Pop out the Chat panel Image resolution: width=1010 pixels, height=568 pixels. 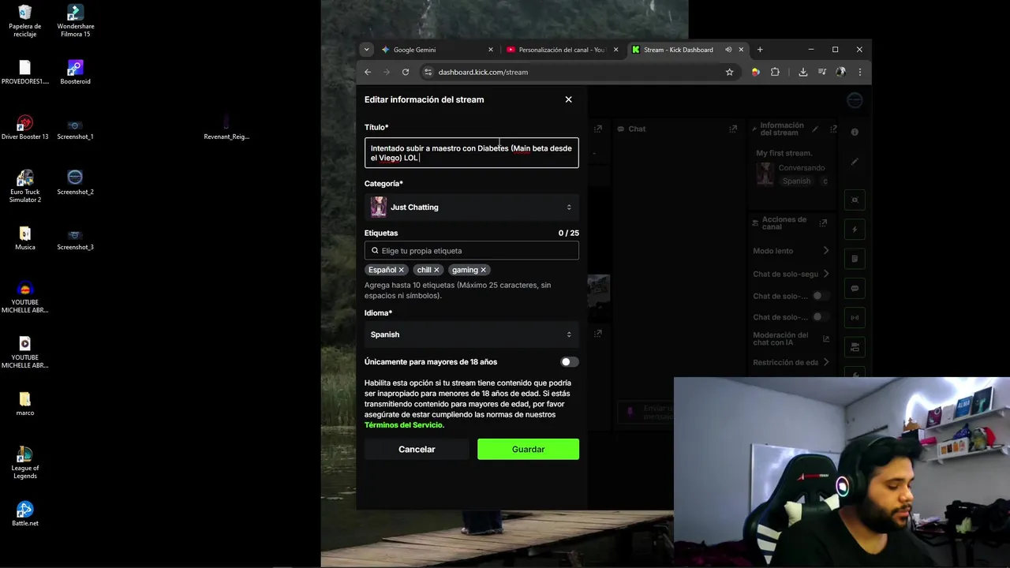point(733,129)
